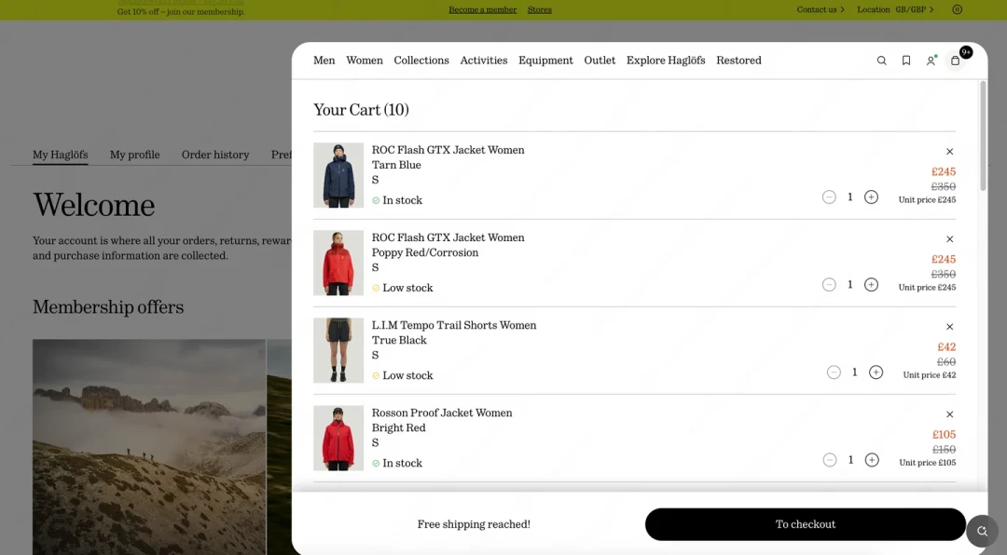Open L.I.M Tempo Trail Shorts Women title
Screen dimensions: 1007x555
(x=454, y=325)
